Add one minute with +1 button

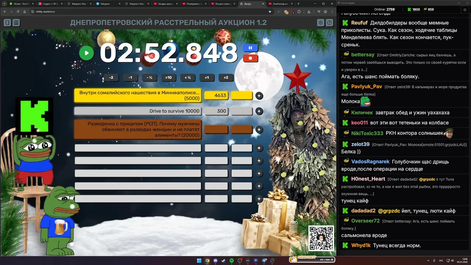tap(207, 78)
